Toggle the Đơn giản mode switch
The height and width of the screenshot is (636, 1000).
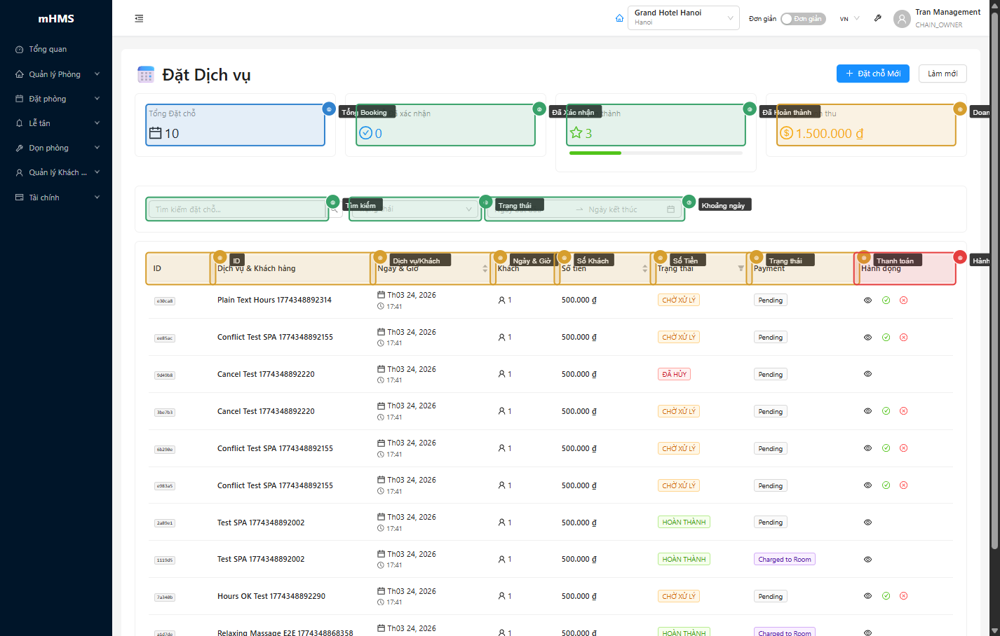[x=803, y=19]
